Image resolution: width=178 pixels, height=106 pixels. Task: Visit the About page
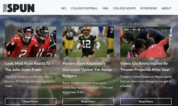pyautogui.click(x=166, y=8)
